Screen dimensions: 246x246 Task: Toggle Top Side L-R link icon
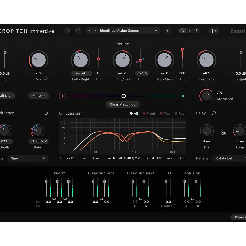[193, 199]
